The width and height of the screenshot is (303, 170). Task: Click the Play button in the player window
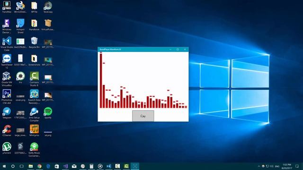[x=143, y=116]
